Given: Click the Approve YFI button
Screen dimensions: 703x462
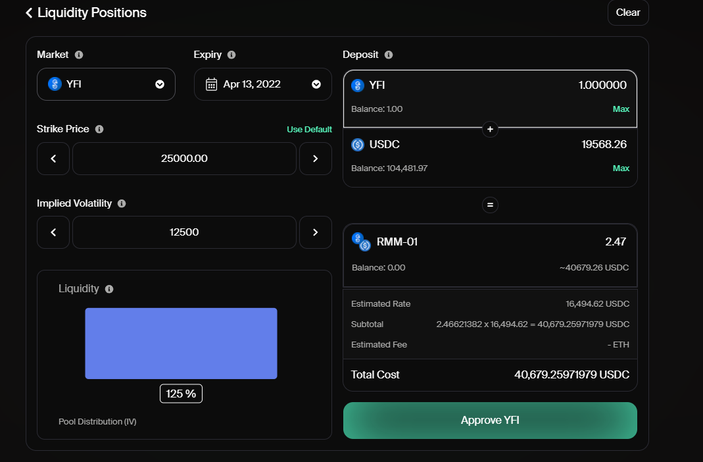Looking at the screenshot, I should (490, 421).
